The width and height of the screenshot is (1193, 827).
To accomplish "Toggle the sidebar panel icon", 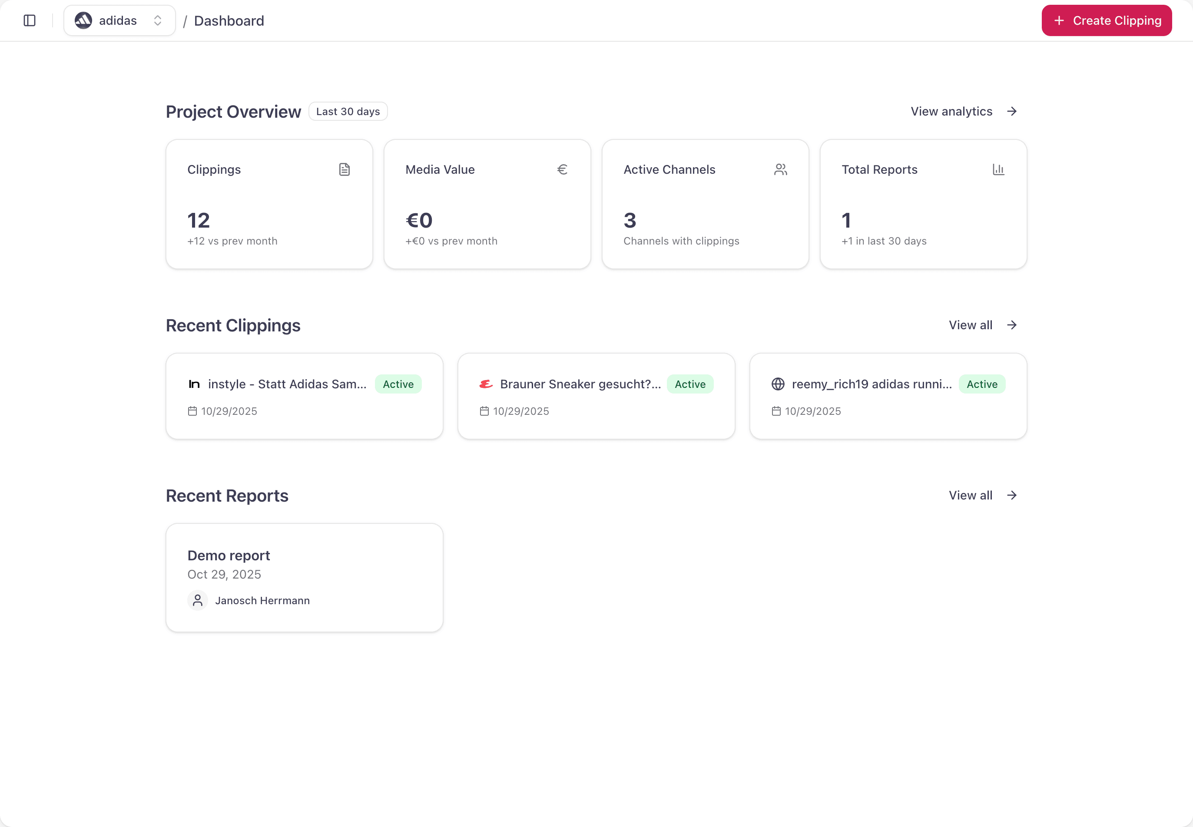I will pyautogui.click(x=29, y=21).
